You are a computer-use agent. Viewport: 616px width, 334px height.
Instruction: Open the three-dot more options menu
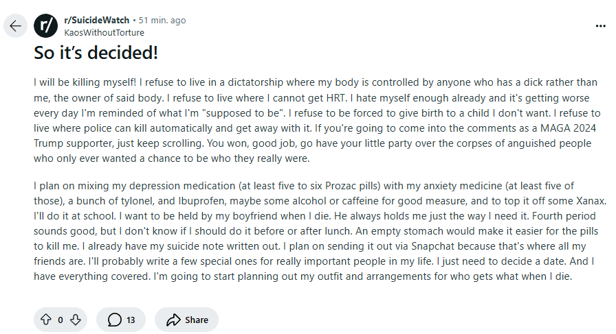pos(600,26)
